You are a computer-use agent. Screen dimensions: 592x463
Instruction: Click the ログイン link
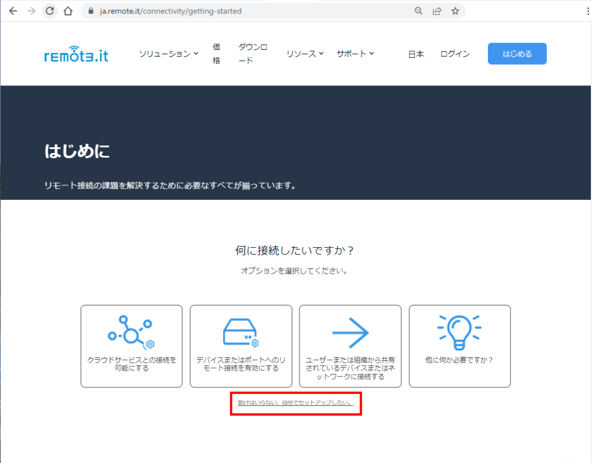pos(455,54)
